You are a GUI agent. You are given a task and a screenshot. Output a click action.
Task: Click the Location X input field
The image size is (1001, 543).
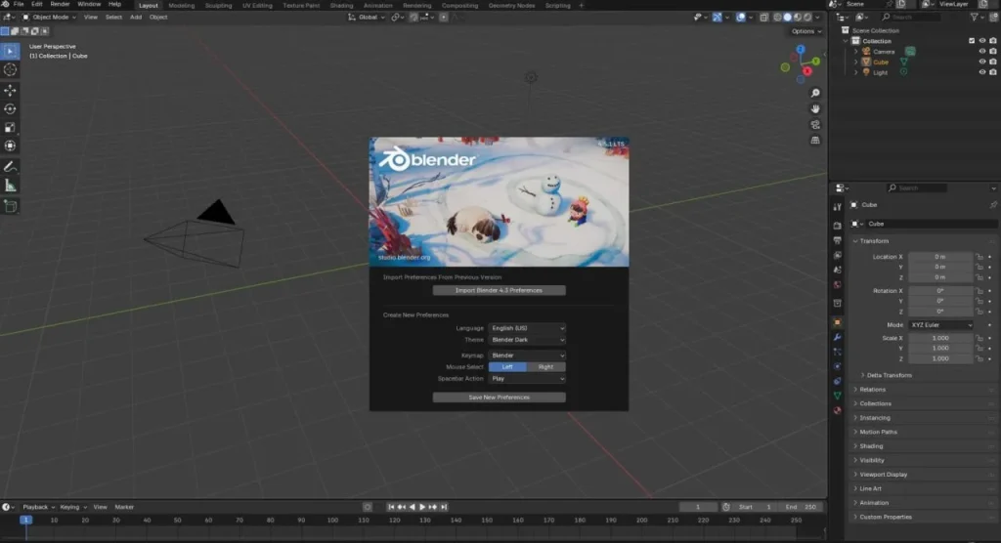tap(940, 257)
